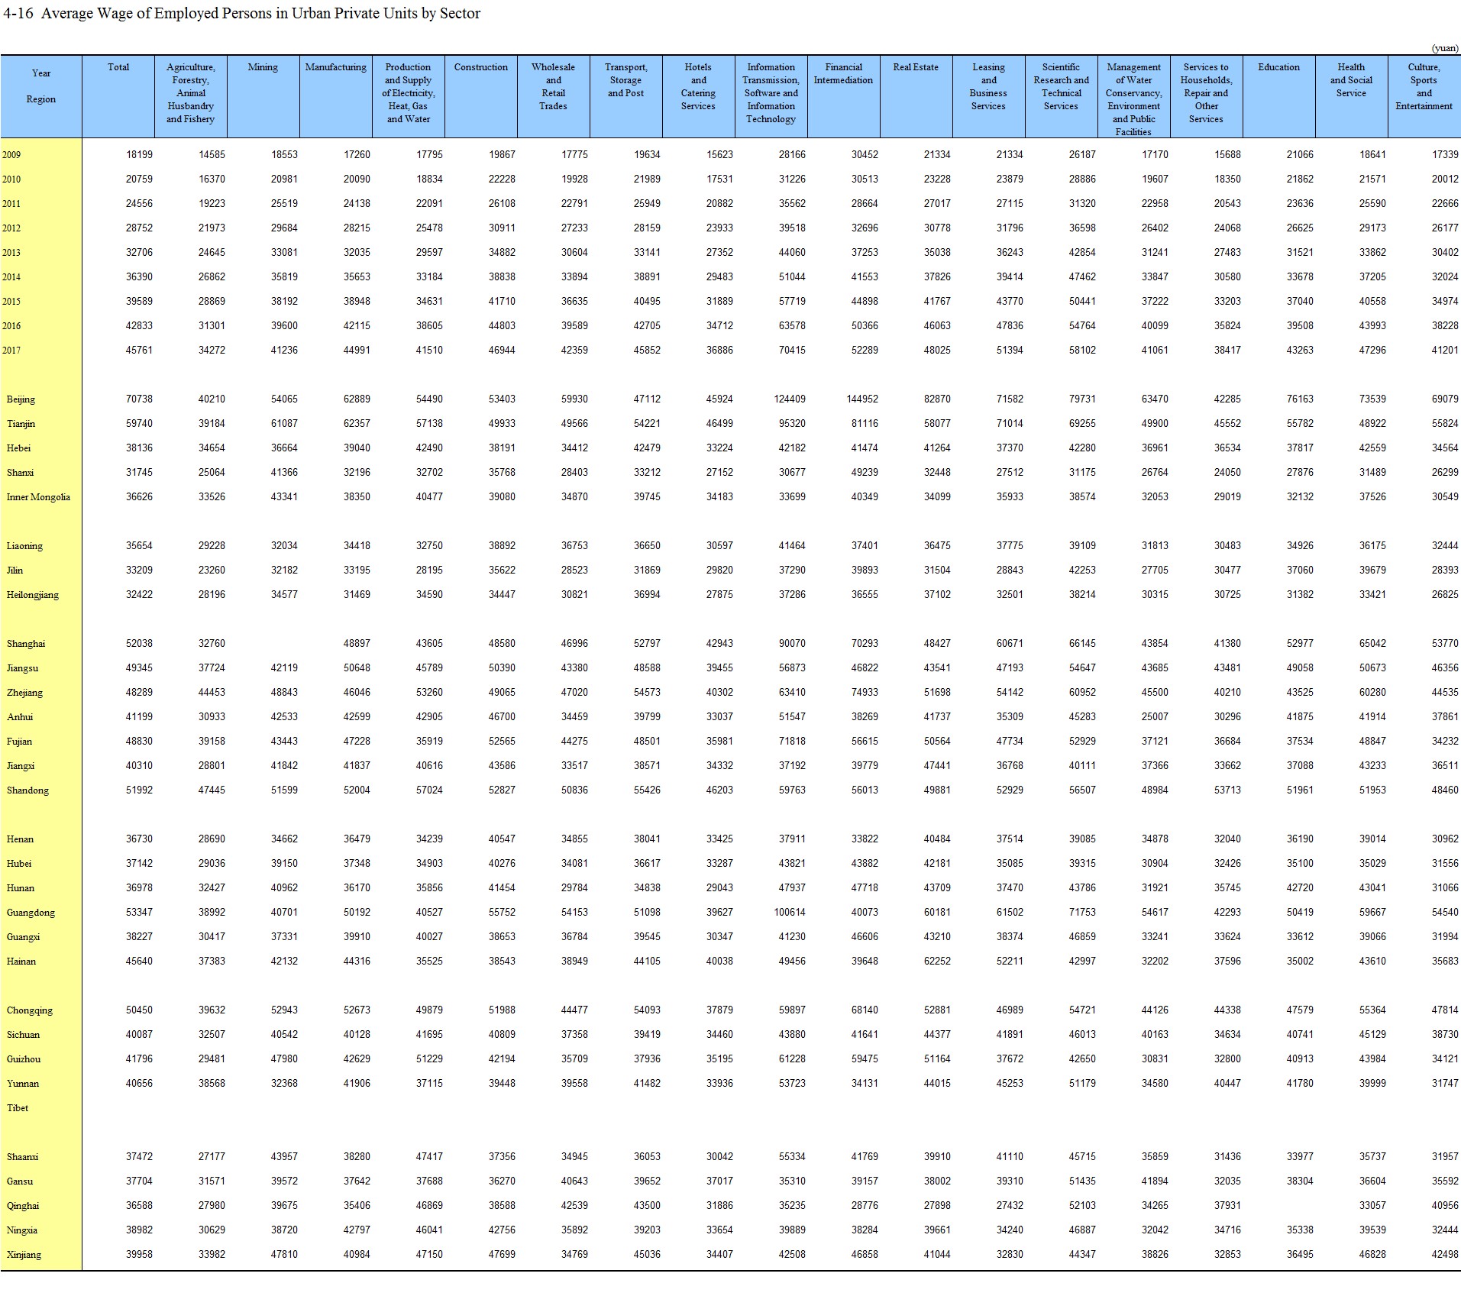Click the 2009 Total value 18199
This screenshot has width=1461, height=1296.
[x=139, y=155]
